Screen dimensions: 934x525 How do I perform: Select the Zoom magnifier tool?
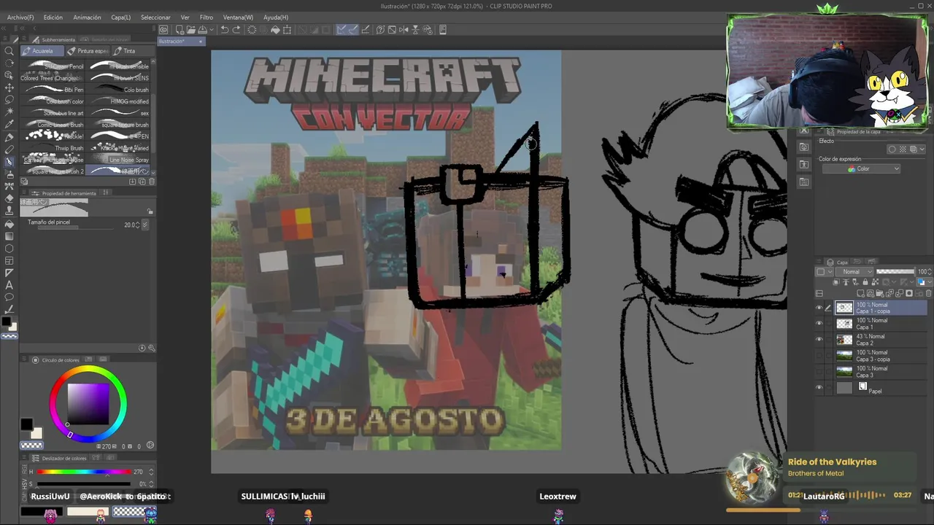tap(9, 51)
